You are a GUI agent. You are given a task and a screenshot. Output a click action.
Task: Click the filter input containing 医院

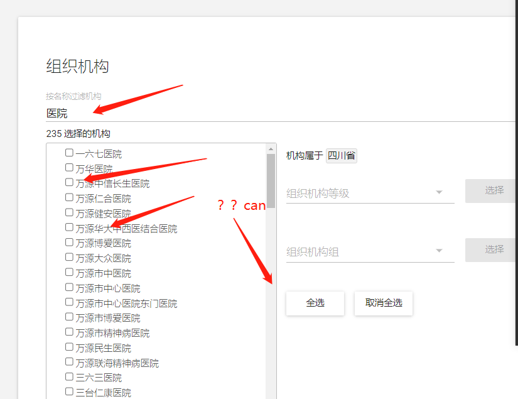[281, 113]
